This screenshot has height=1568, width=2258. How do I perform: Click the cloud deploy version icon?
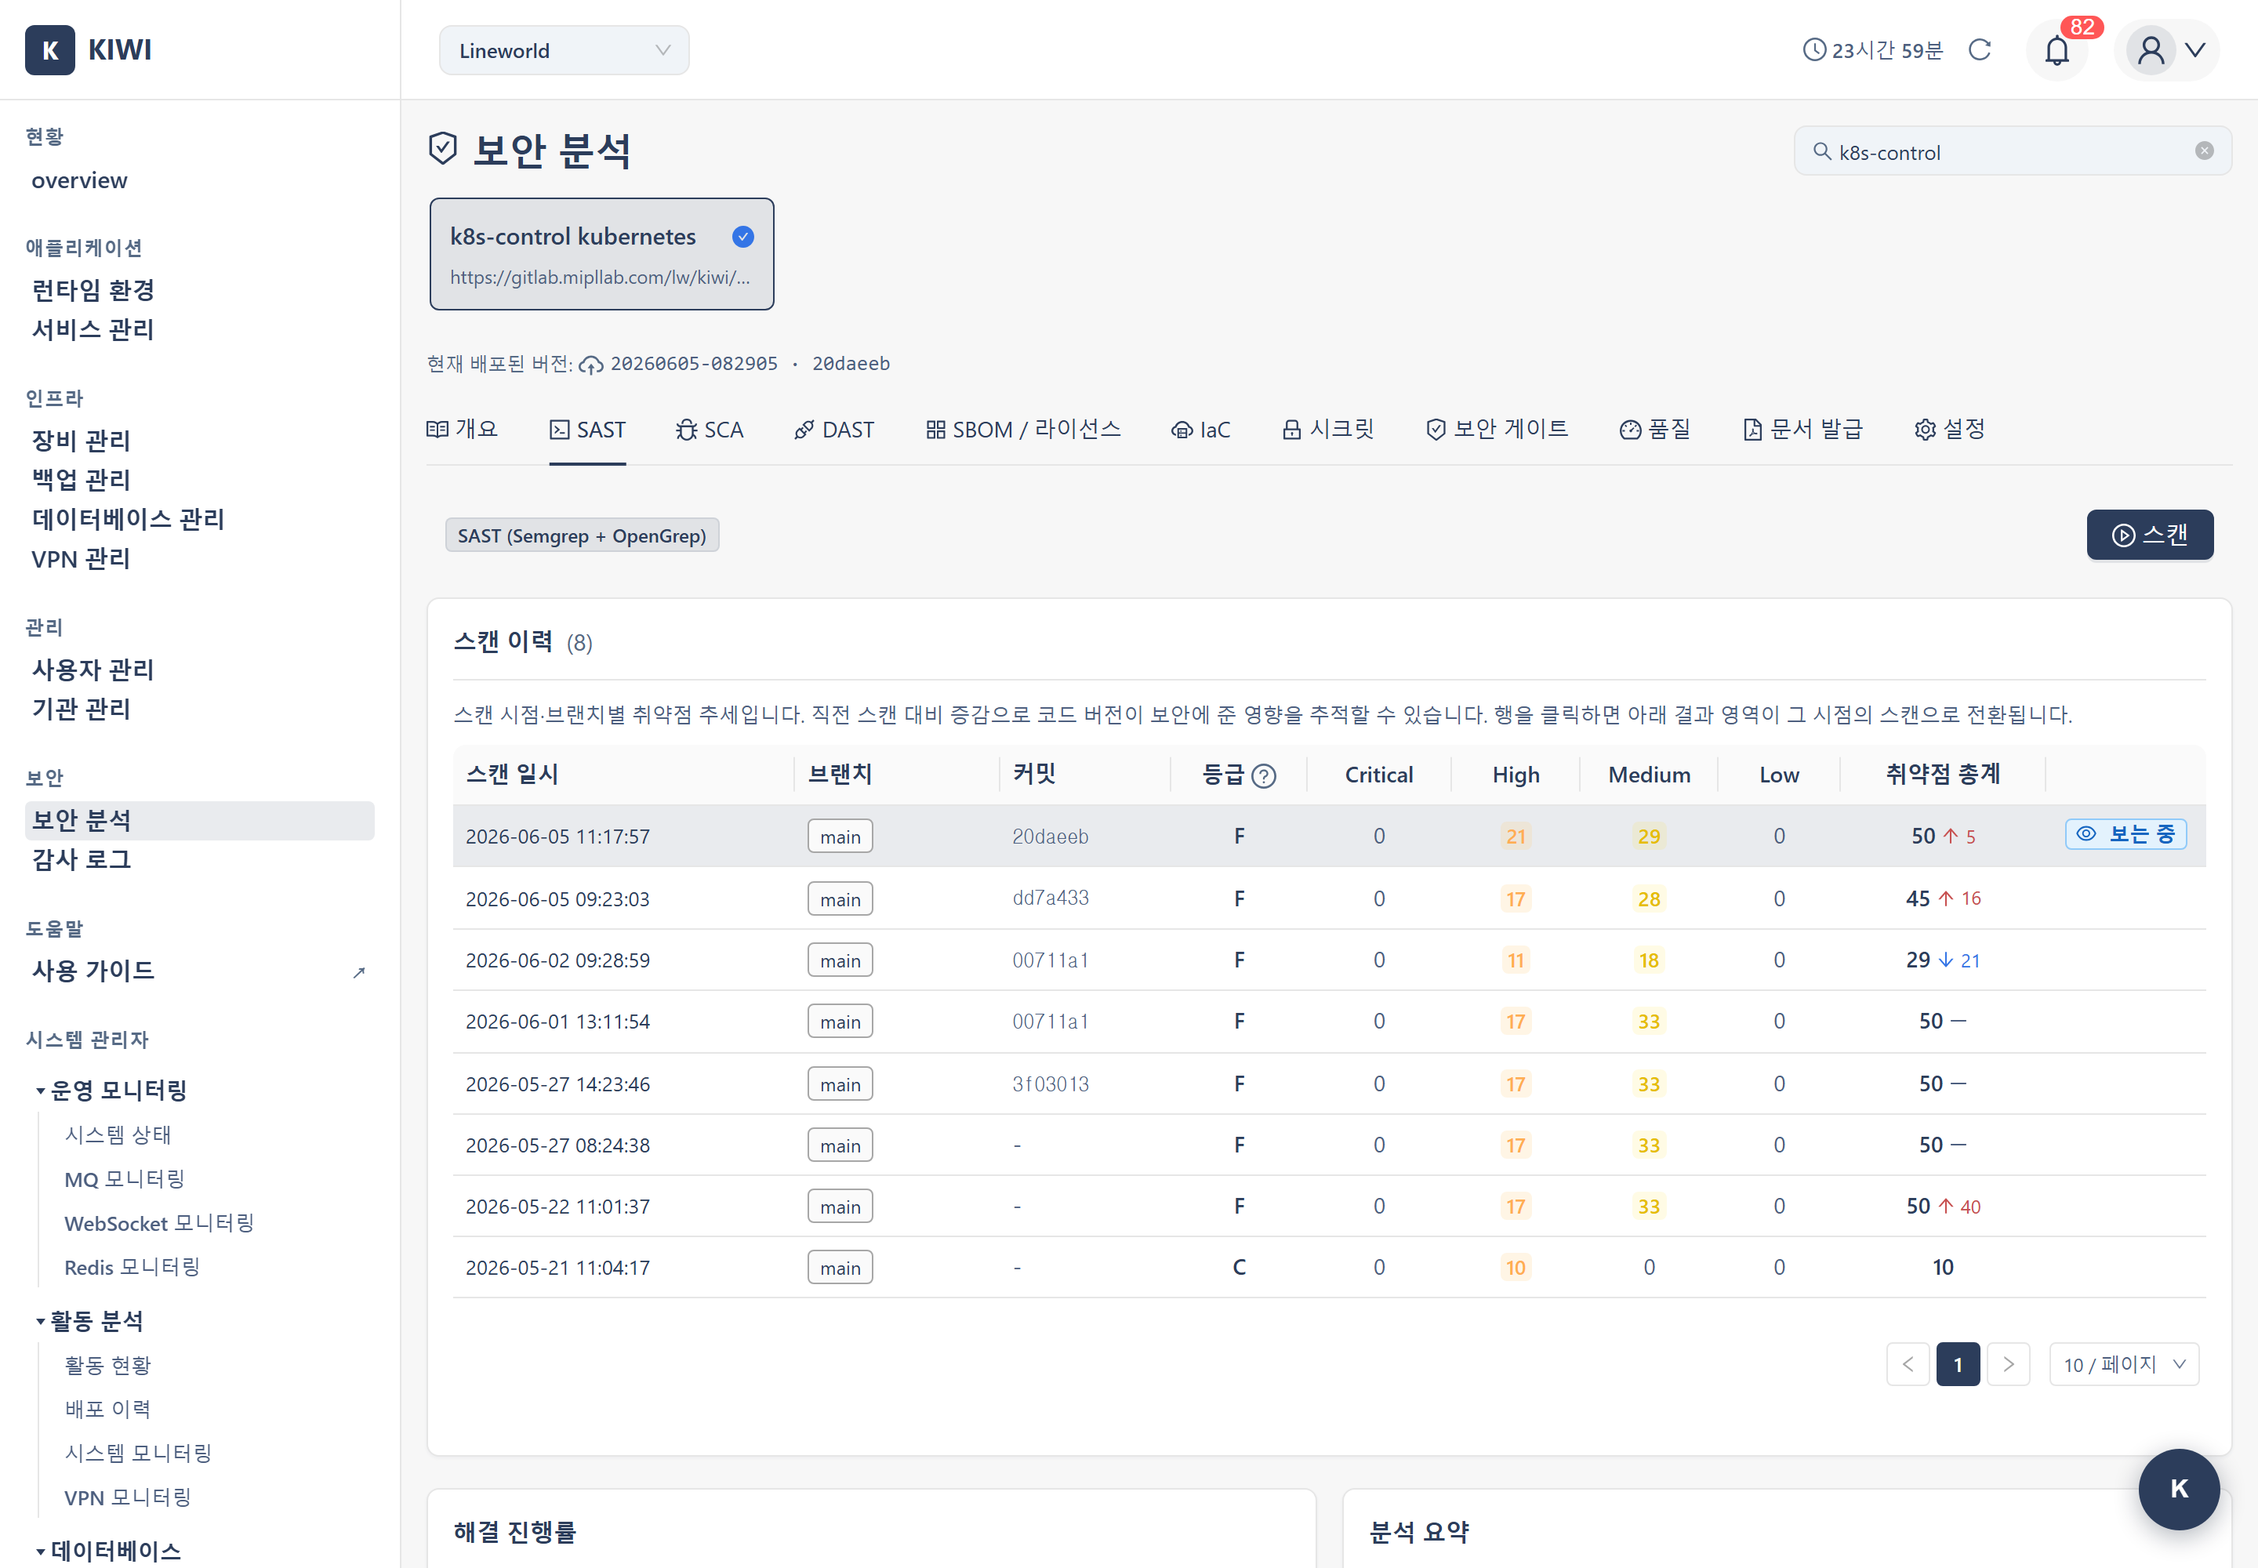[590, 365]
